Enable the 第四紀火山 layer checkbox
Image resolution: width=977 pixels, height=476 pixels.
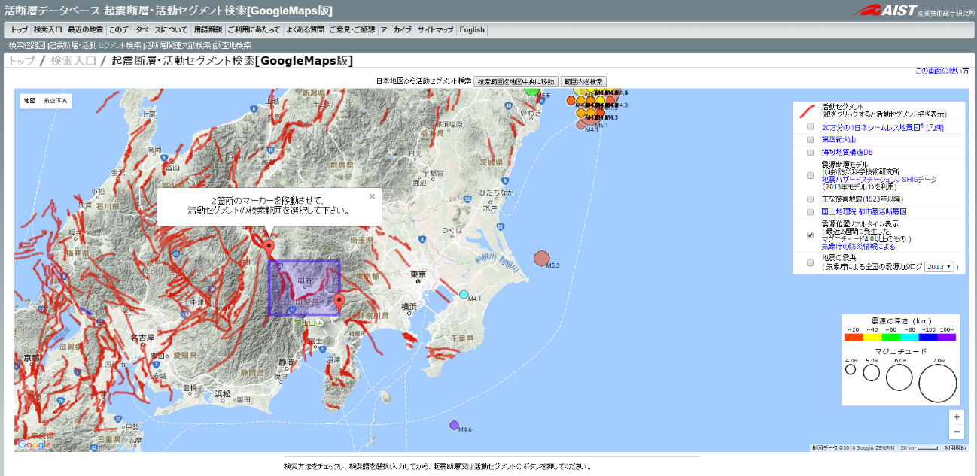[x=811, y=139]
